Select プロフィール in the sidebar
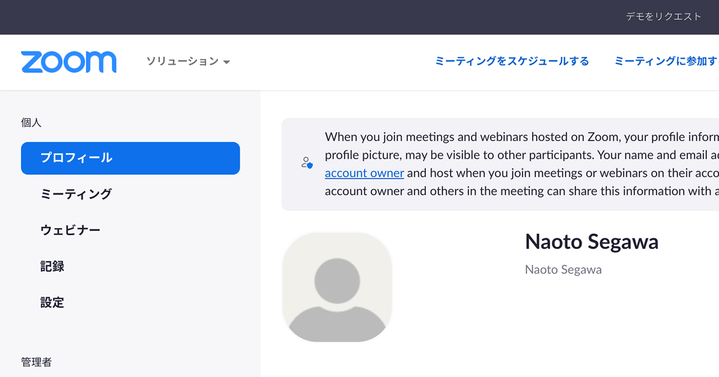The width and height of the screenshot is (719, 377). coord(131,158)
